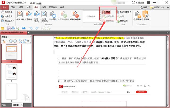Click the previous view left-arrow circle
The height and width of the screenshot is (108, 170).
(44, 28)
